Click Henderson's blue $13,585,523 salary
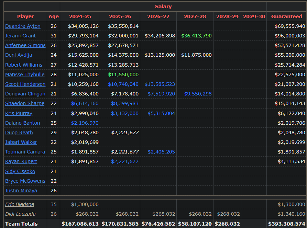The height and width of the screenshot is (228, 307). click(160, 84)
